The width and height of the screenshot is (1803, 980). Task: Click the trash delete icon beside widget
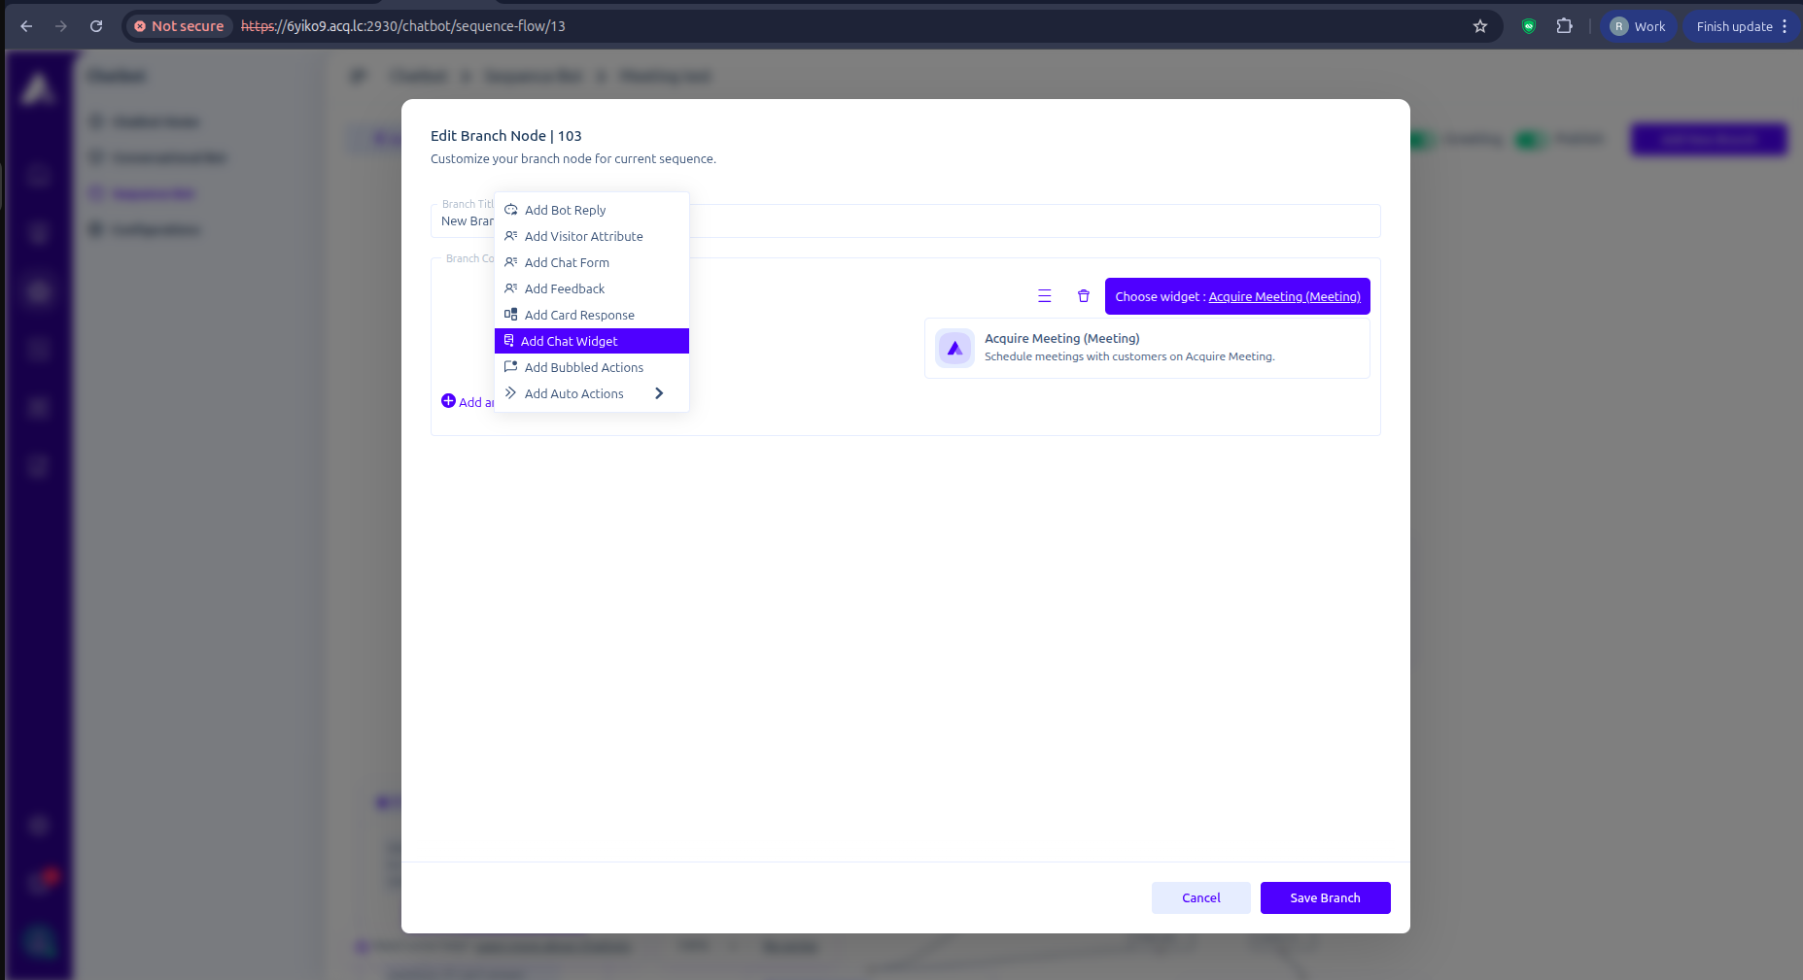[1084, 296]
